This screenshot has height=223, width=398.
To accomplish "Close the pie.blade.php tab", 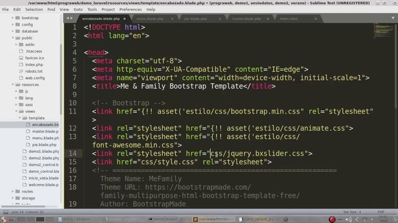I will click(x=220, y=19).
